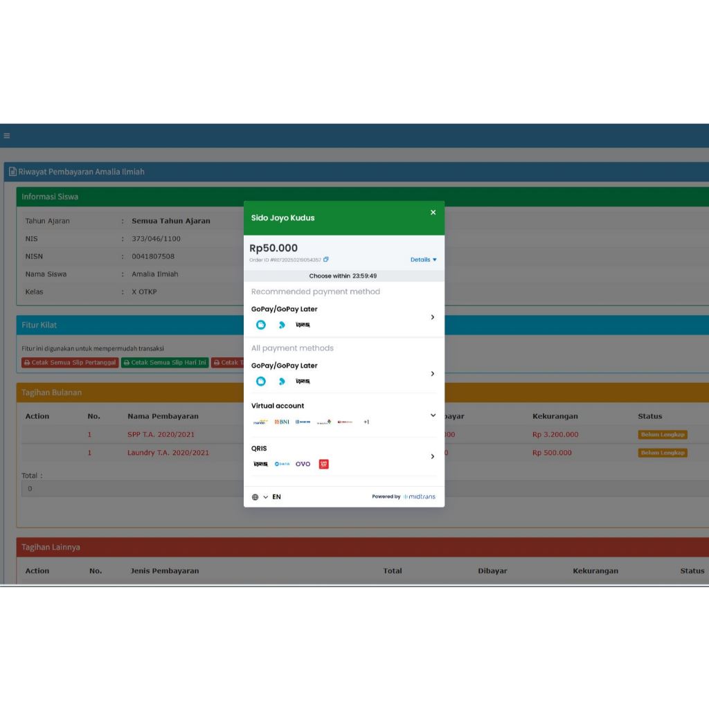The width and height of the screenshot is (709, 709).
Task: Click Belum Lengkap badge in the Rp 3.200.000 row
Action: click(663, 435)
